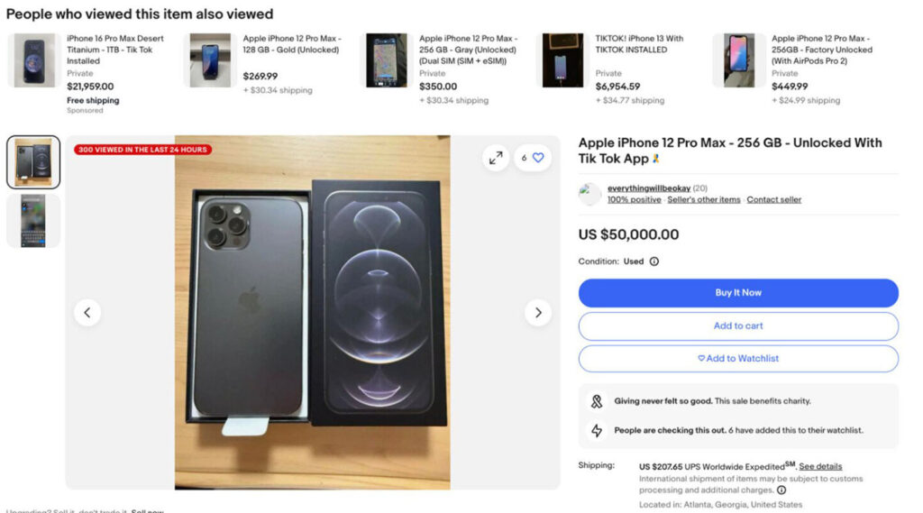Select the second product thumbnail
Screen dimensions: 923x513
33,221
